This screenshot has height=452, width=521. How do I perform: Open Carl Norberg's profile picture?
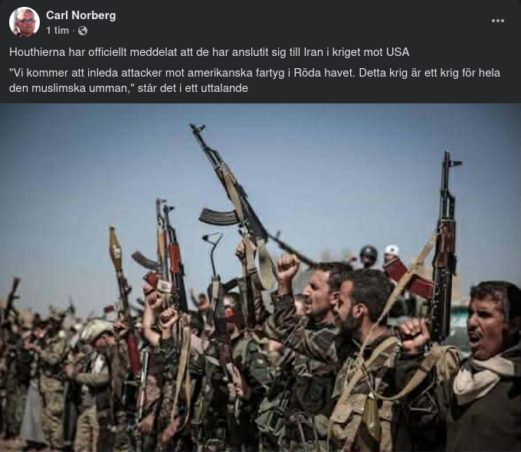point(25,22)
